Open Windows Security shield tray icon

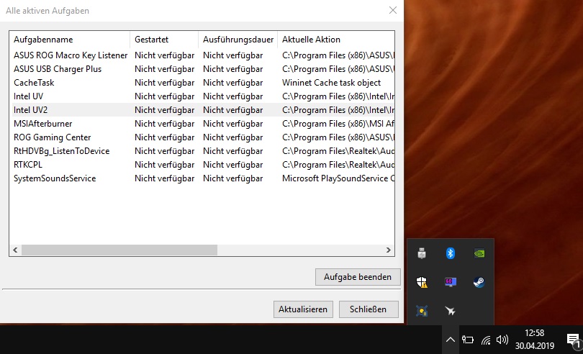[422, 282]
